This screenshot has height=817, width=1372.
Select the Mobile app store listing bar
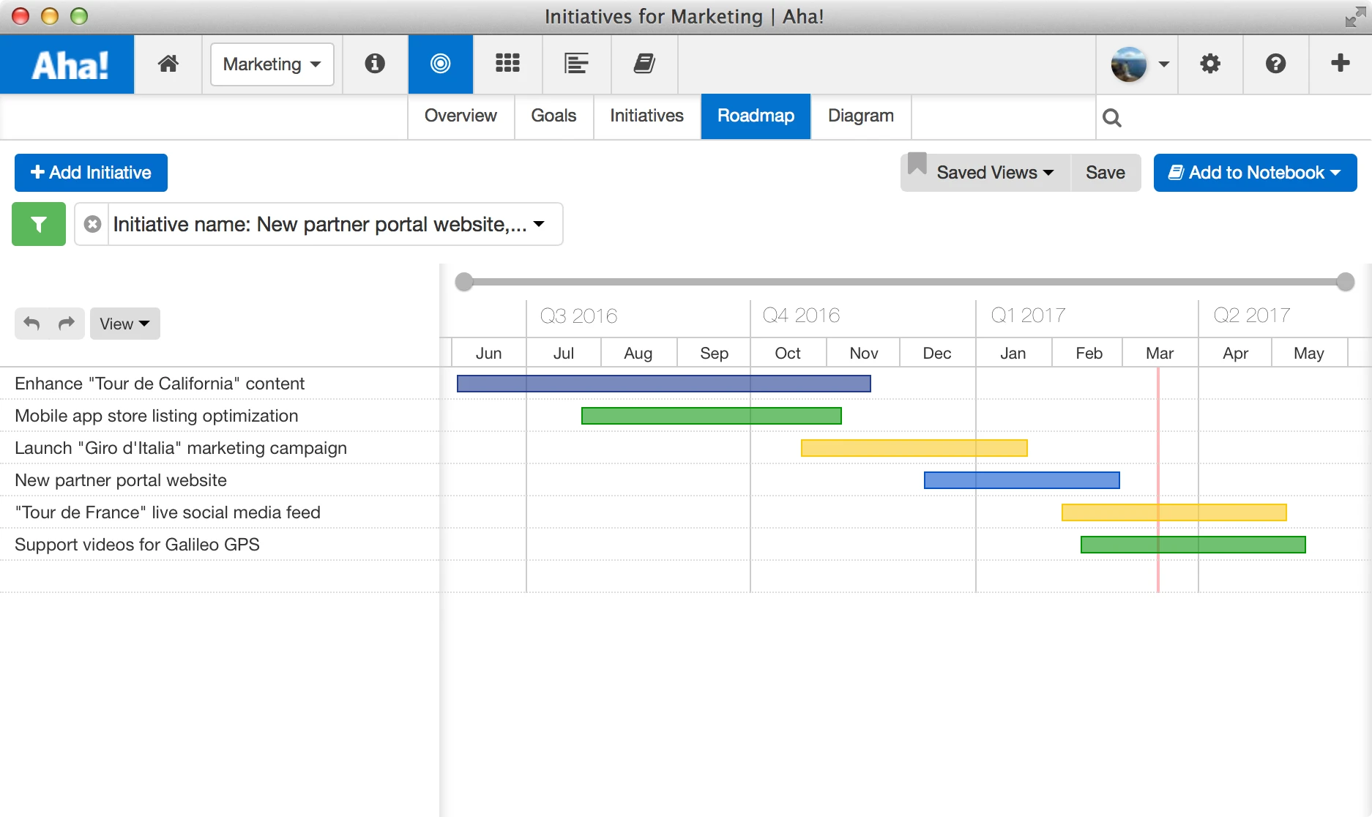pos(712,416)
